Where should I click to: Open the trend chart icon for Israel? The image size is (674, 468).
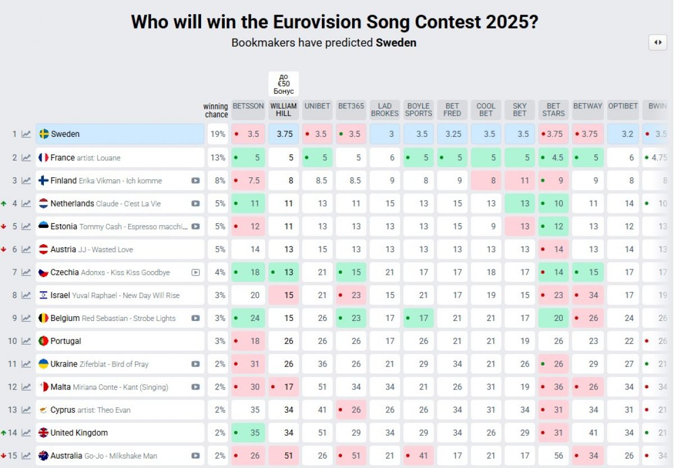tap(26, 295)
